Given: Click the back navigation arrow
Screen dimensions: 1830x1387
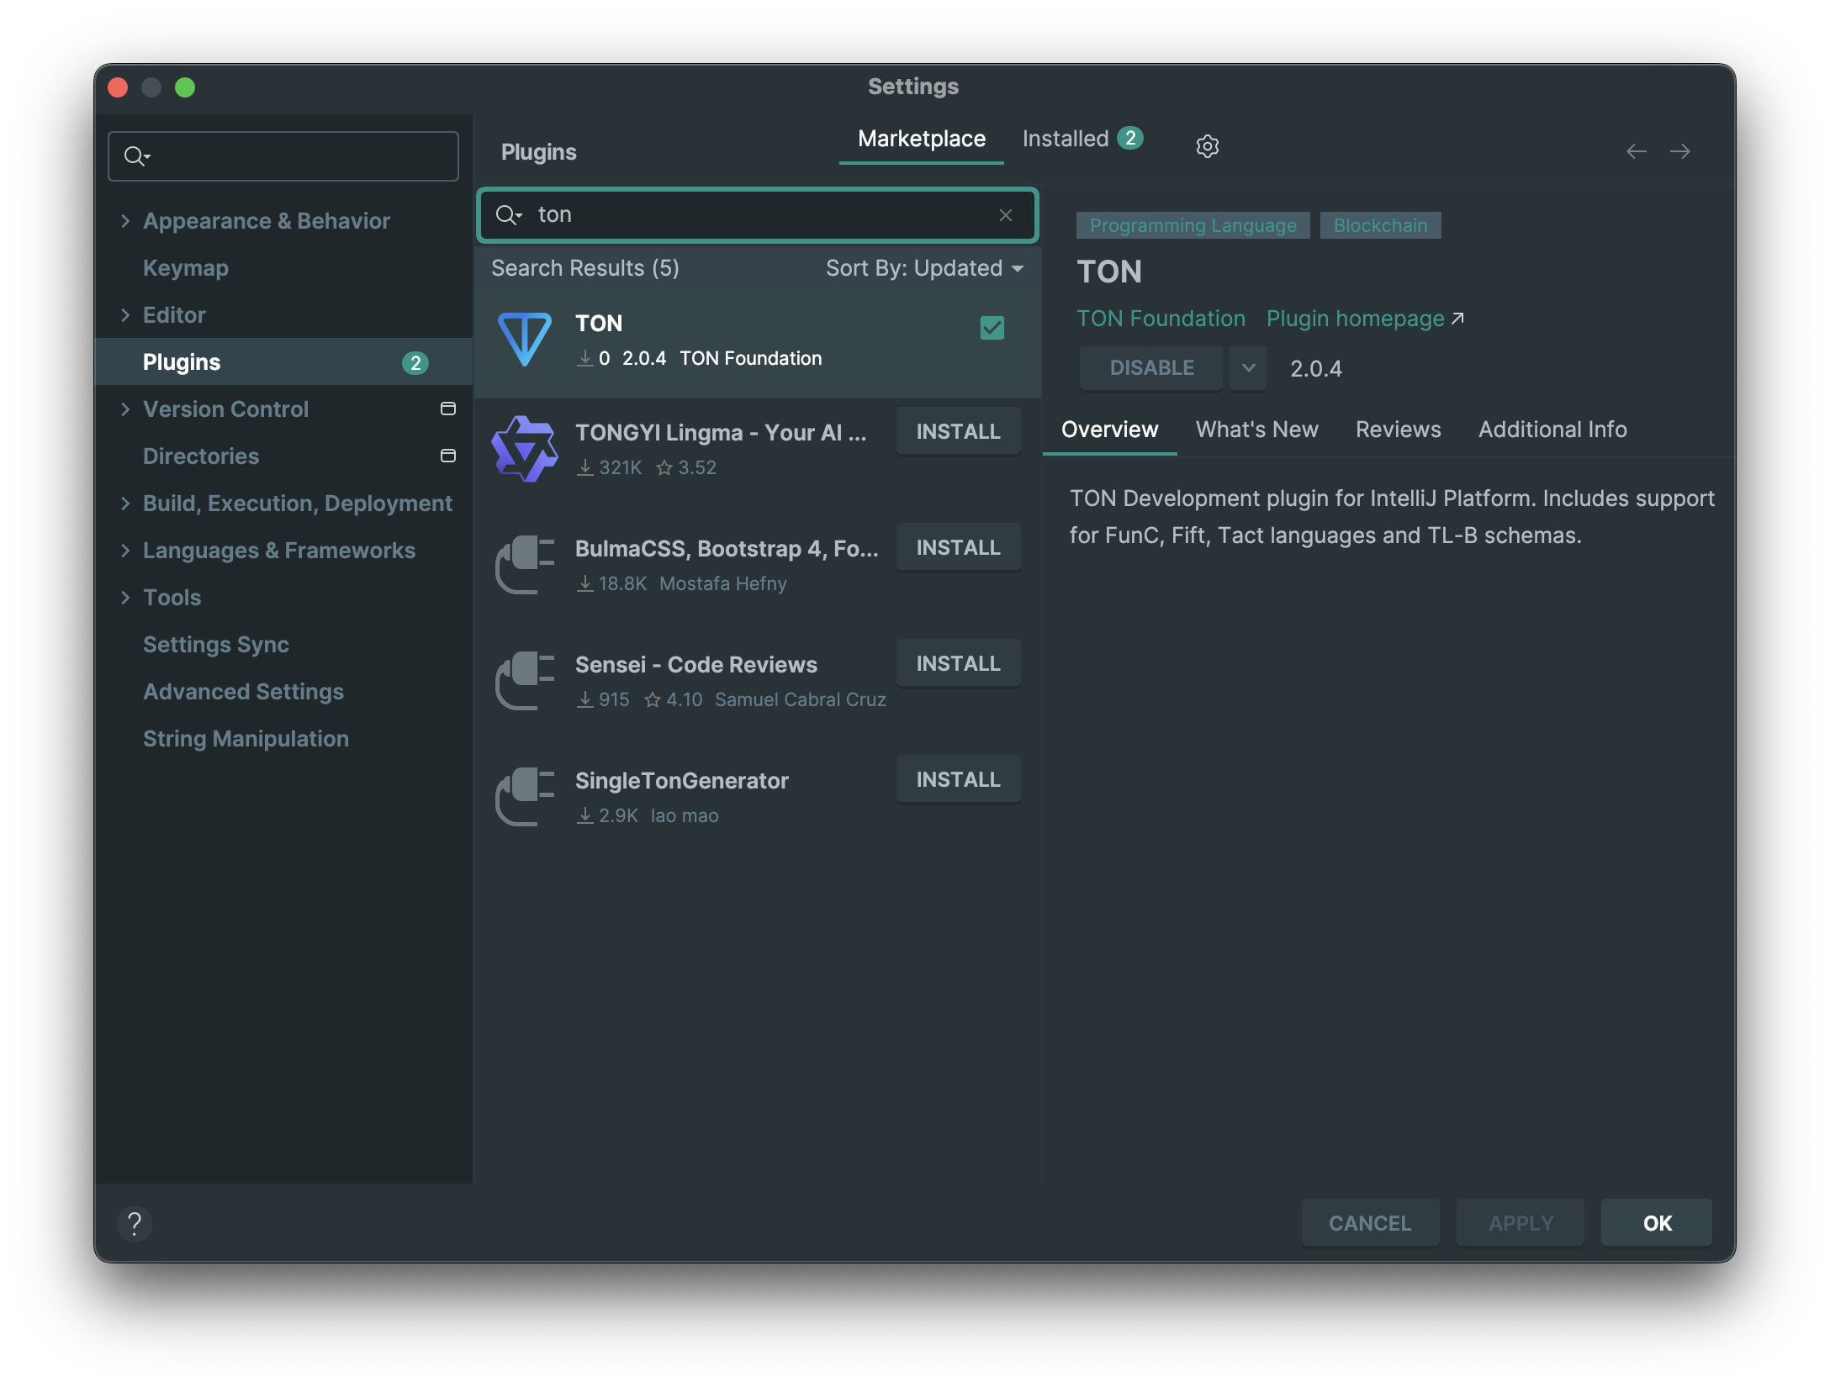Looking at the screenshot, I should 1636,151.
